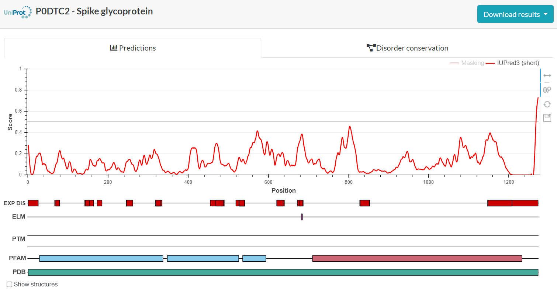Click the empty PTM annotation track
The width and height of the screenshot is (557, 296).
click(283, 241)
